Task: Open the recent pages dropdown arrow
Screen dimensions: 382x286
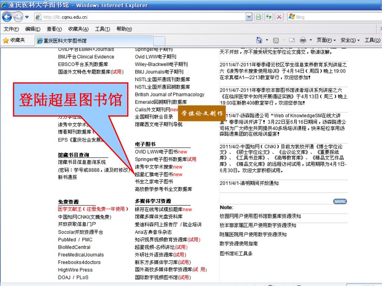Action: tap(27, 17)
